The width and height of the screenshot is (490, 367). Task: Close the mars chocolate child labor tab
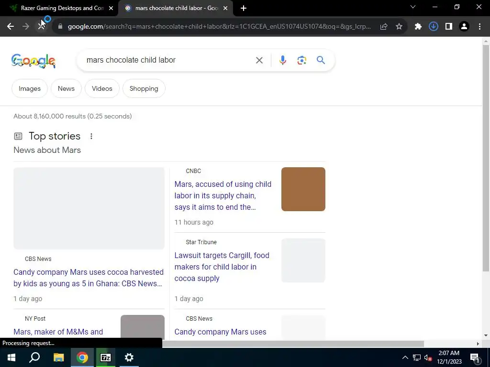tap(225, 9)
